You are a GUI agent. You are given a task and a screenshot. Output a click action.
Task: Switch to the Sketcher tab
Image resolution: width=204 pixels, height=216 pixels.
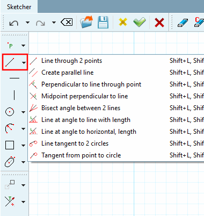point(19,7)
